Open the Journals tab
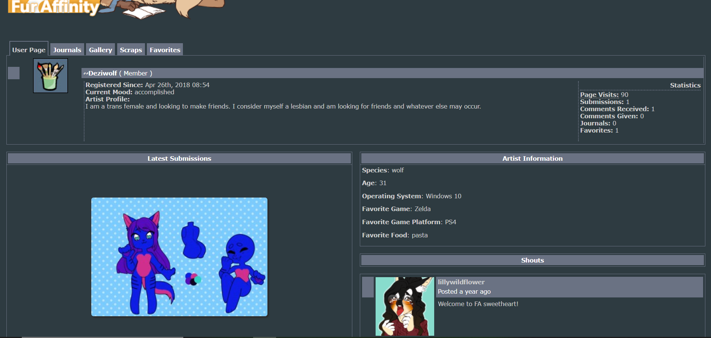Screen dimensions: 711x338 [67, 50]
